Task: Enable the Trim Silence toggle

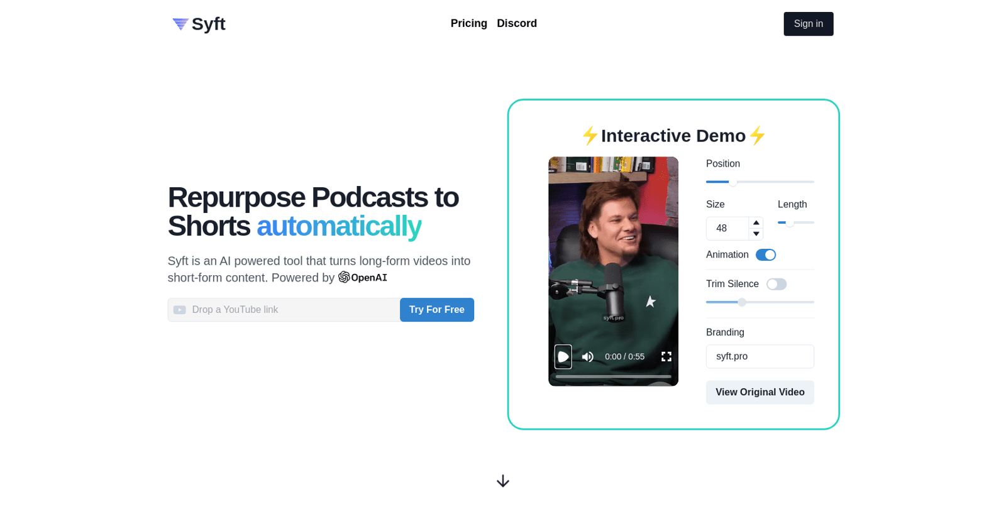Action: pos(776,284)
